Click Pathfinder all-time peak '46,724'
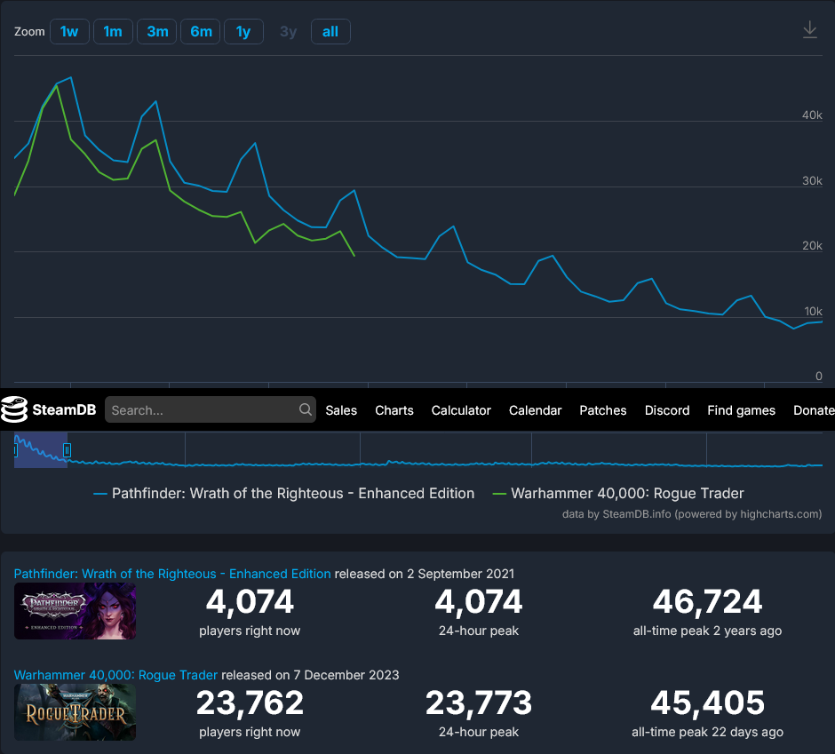Screen dimensions: 835x754 click(x=707, y=602)
